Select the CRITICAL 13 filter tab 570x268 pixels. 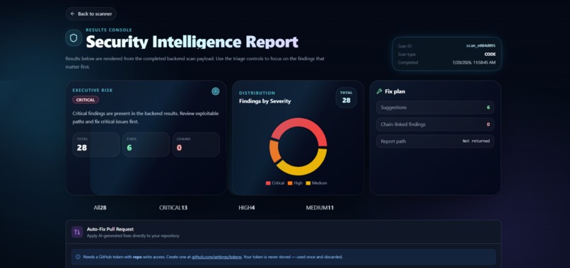pyautogui.click(x=173, y=208)
